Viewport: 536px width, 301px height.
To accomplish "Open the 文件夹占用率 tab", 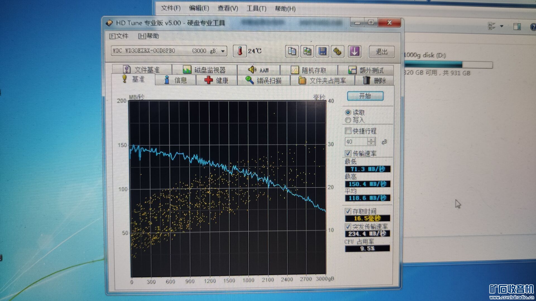I will pos(322,81).
